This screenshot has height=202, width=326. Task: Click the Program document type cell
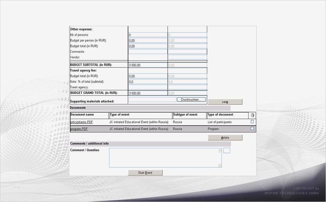[x=213, y=129]
